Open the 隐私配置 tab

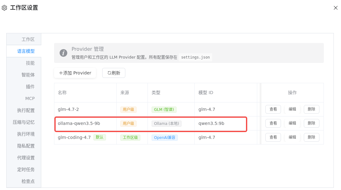point(26,146)
